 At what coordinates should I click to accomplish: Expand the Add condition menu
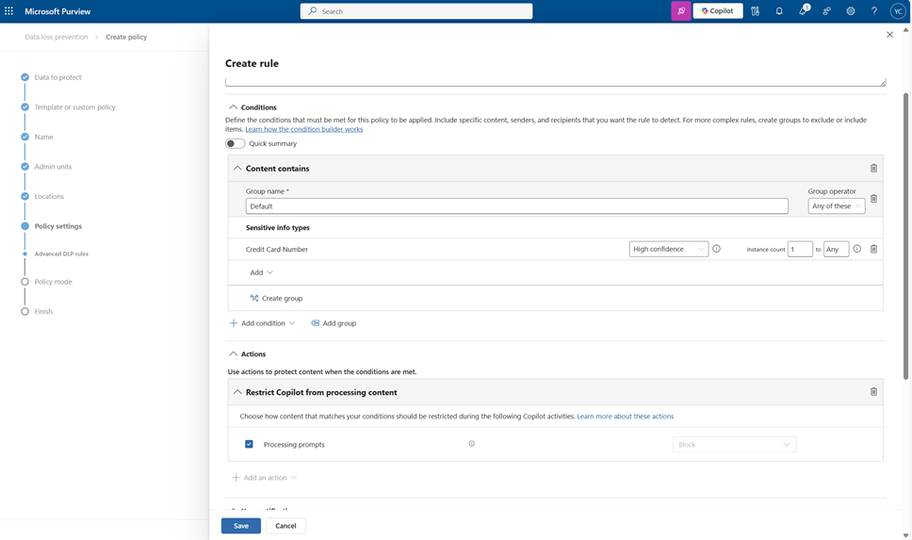(x=263, y=323)
